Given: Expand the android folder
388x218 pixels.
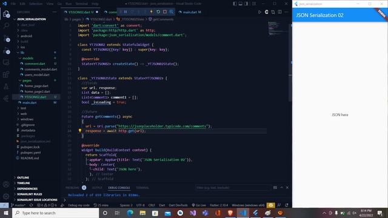Looking at the screenshot, I should pyautogui.click(x=27, y=36).
